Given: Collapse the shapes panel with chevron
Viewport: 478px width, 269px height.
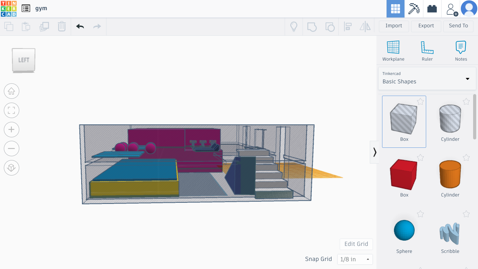Looking at the screenshot, I should coord(374,152).
